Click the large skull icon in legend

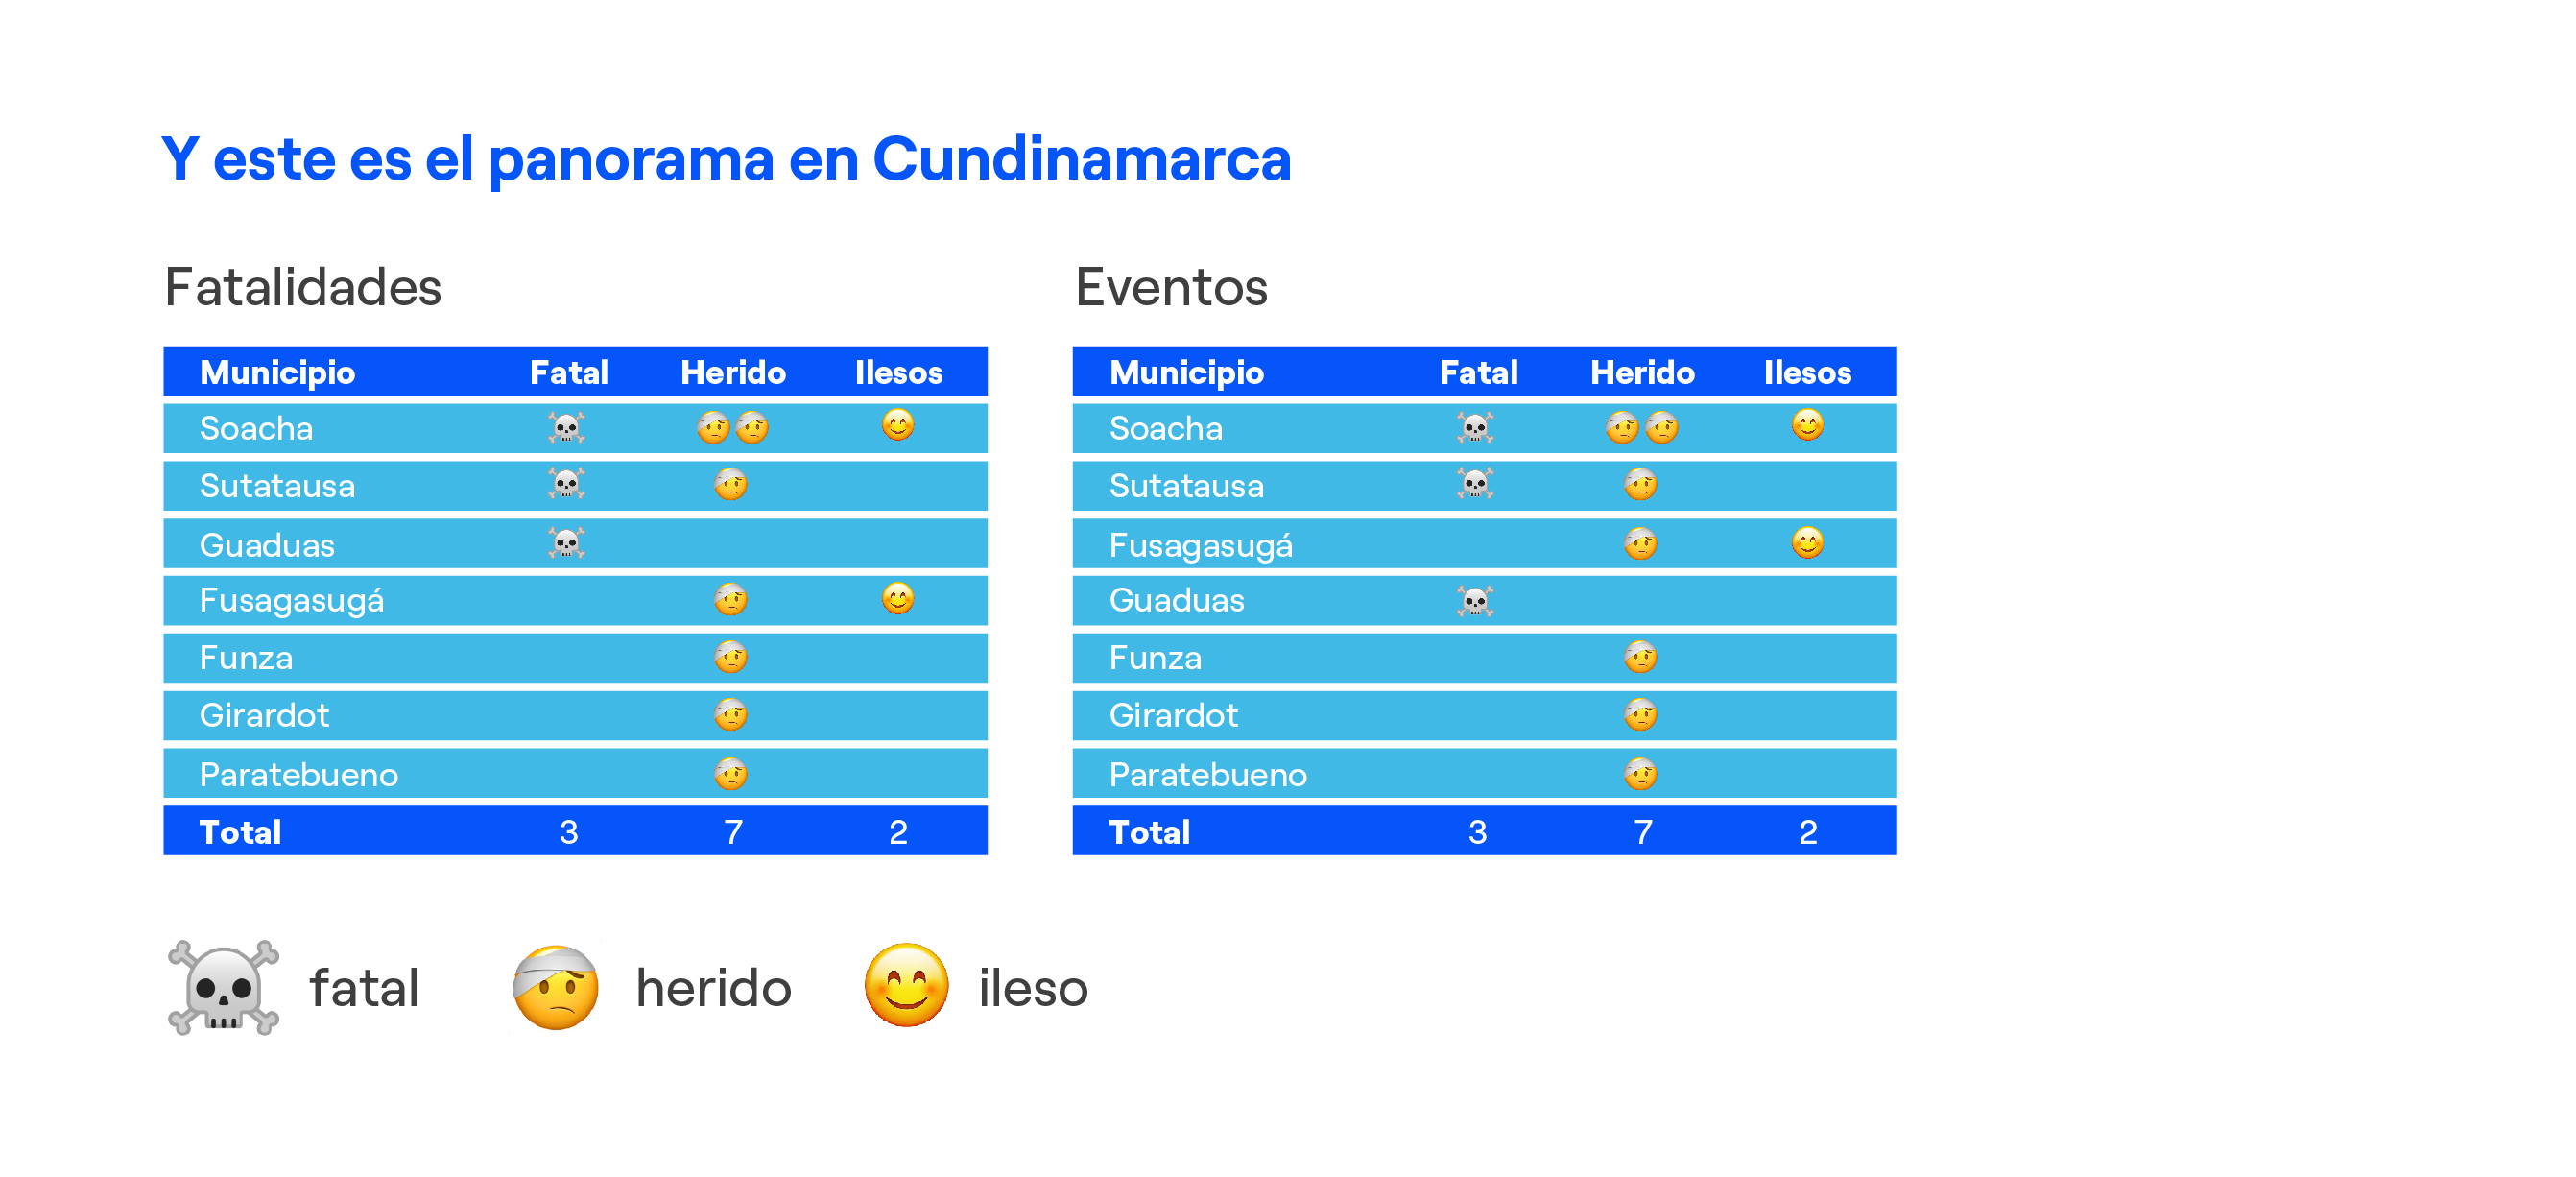pos(223,986)
